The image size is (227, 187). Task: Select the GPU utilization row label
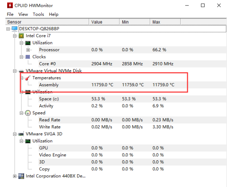click(x=43, y=148)
